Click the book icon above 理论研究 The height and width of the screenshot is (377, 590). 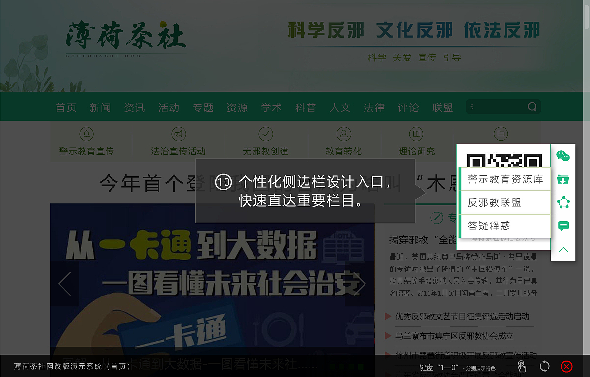[417, 134]
